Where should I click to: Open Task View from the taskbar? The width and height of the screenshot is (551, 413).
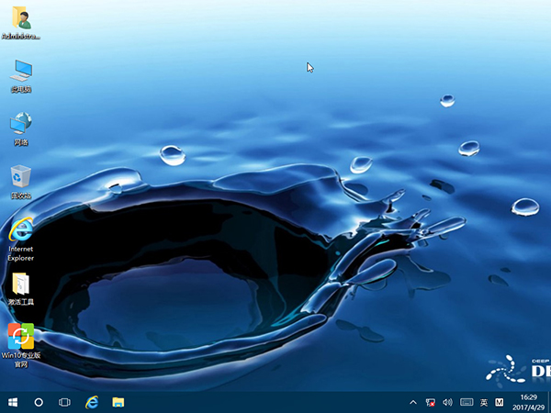click(x=65, y=402)
